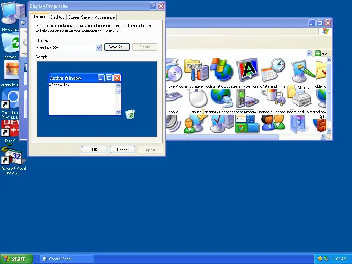Expand Control Panel address bar dropdown
The image size is (352, 264).
click(x=309, y=53)
